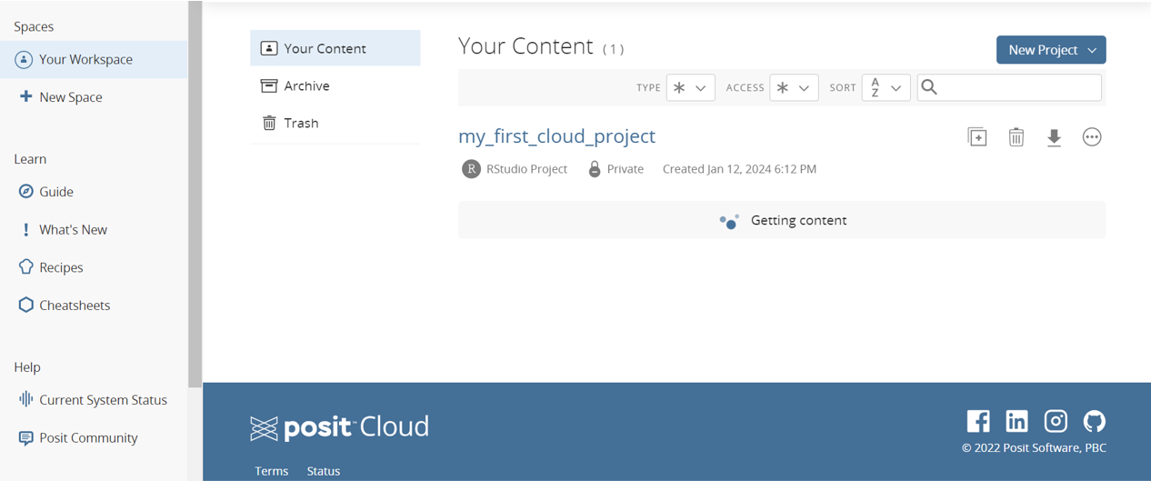1151x481 pixels.
Task: Open Posit Community link
Action: [78, 438]
